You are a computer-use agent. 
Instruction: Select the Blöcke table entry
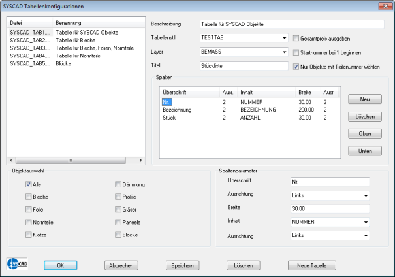[x=49, y=64]
